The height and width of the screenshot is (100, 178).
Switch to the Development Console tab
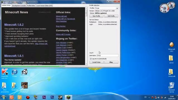point(19,6)
